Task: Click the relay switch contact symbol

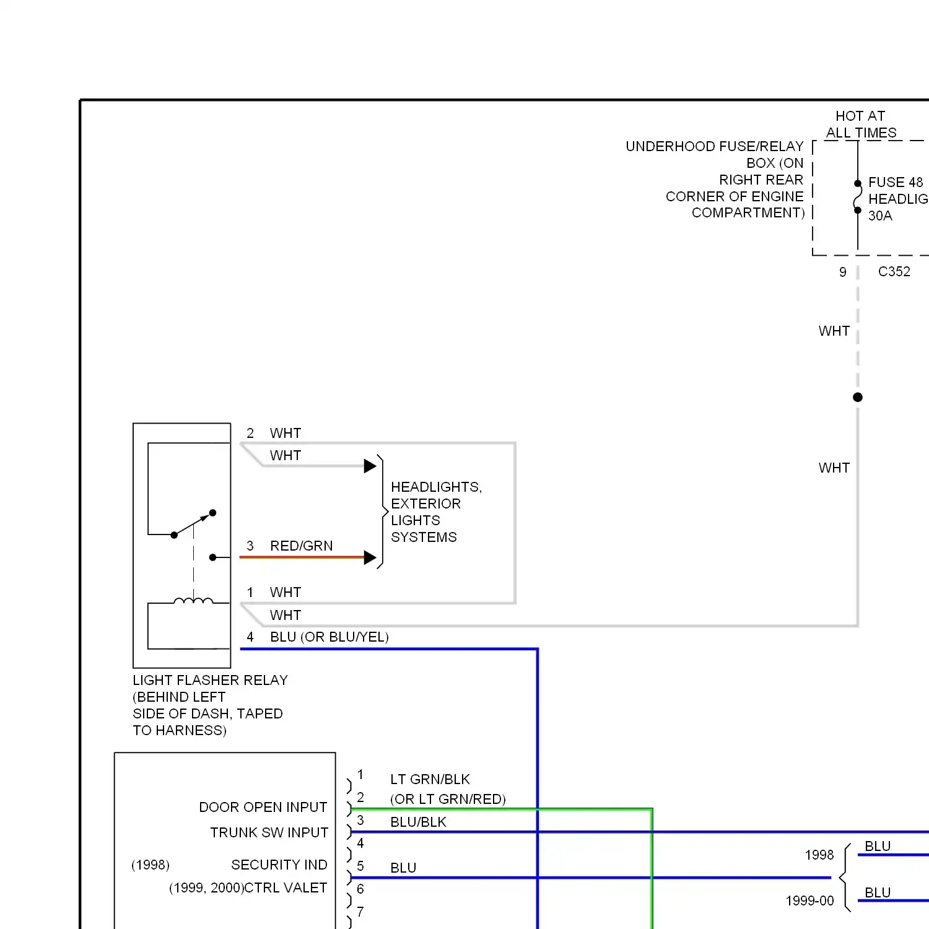Action: pyautogui.click(x=193, y=524)
